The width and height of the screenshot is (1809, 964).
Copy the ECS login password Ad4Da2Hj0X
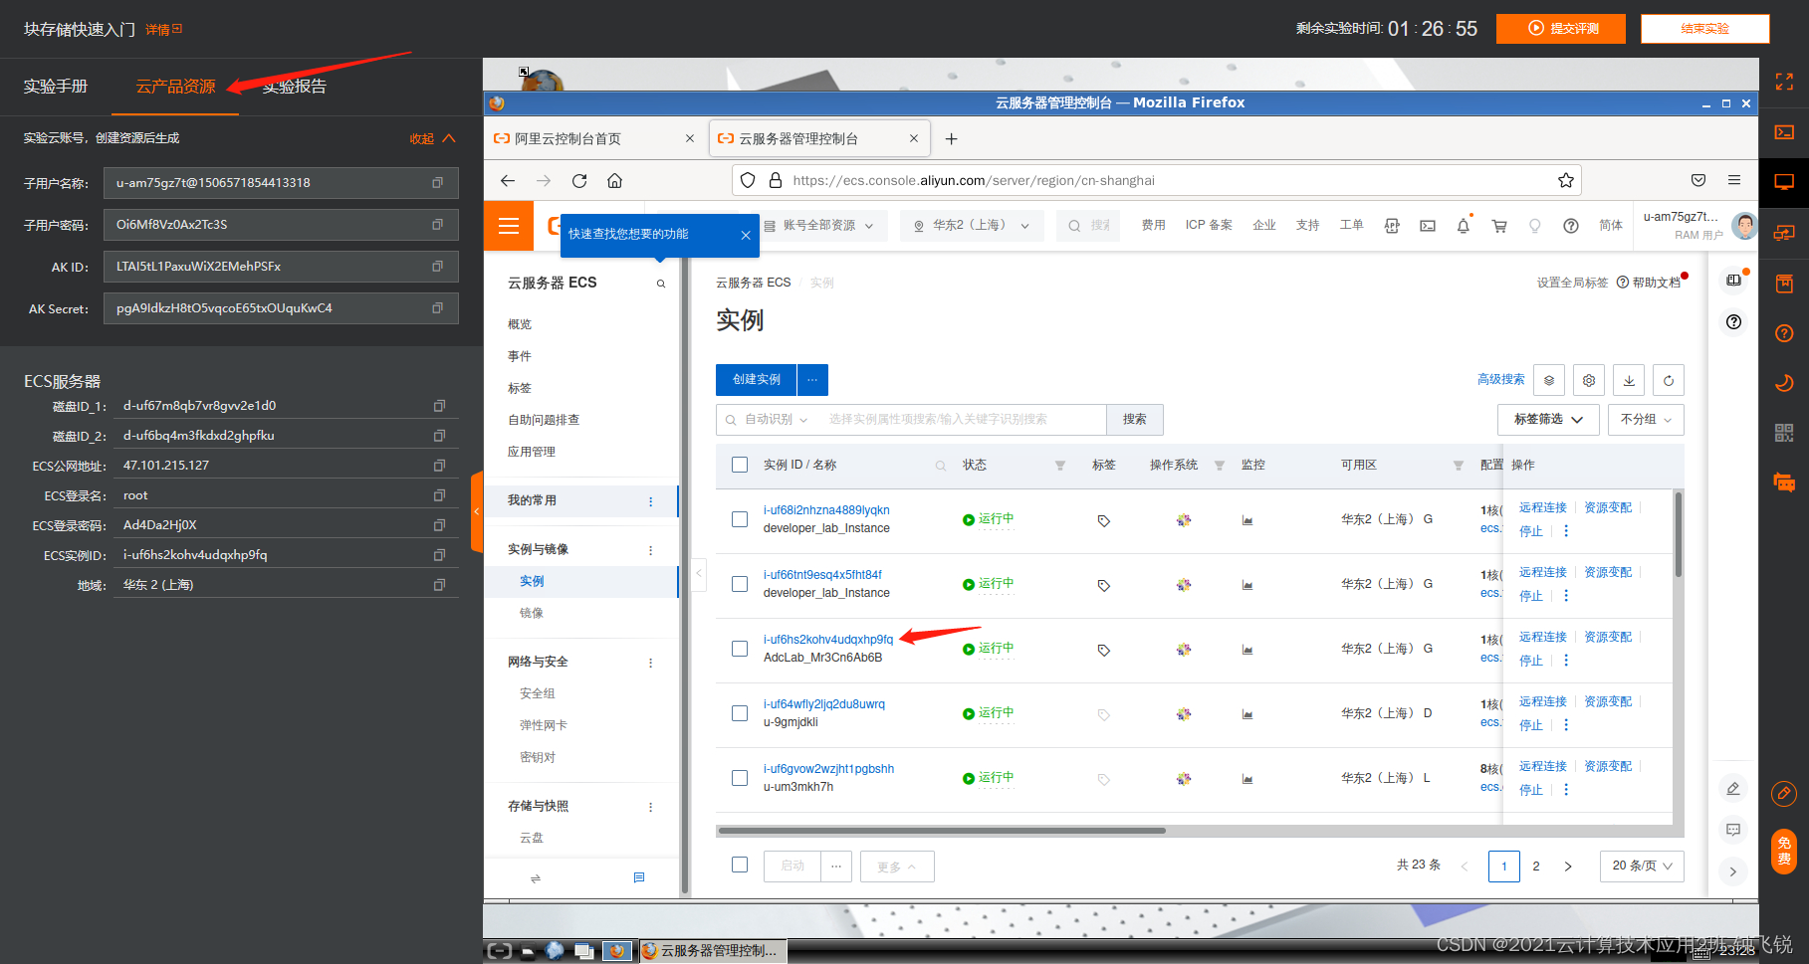pyautogui.click(x=439, y=525)
